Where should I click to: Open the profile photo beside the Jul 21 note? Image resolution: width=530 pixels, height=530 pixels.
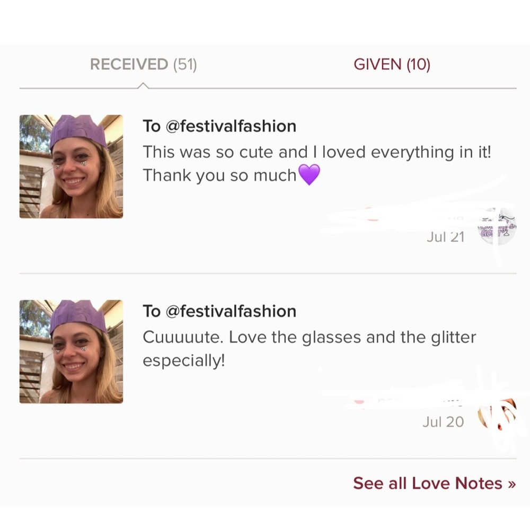pyautogui.click(x=72, y=166)
